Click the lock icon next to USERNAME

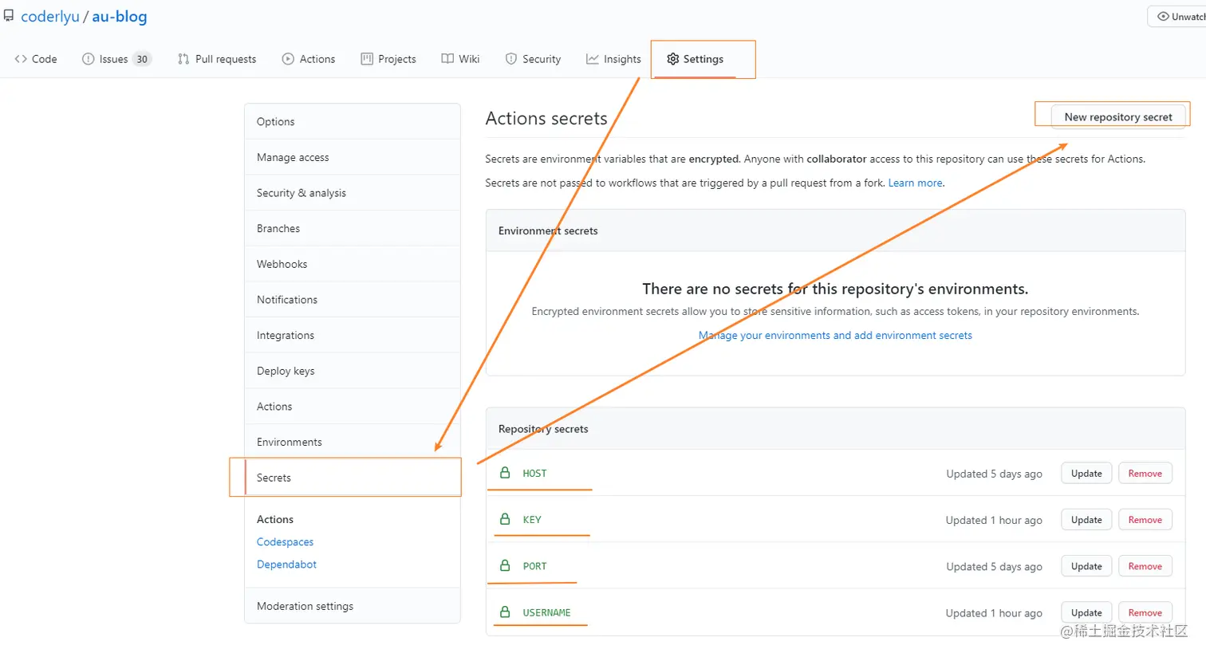point(505,612)
